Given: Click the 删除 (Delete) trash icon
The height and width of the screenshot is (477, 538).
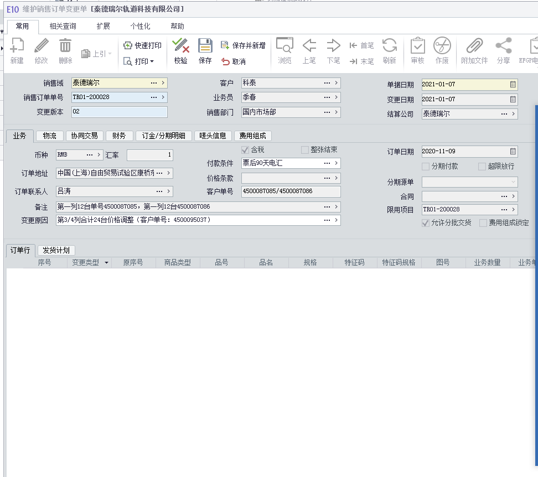Looking at the screenshot, I should [65, 45].
